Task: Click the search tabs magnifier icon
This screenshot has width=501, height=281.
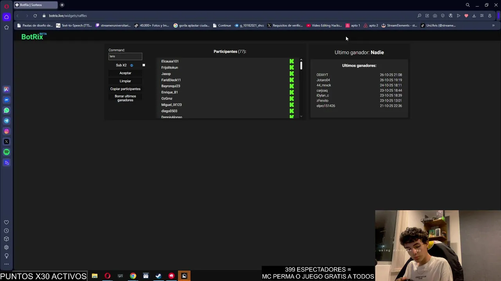Action: [468, 5]
